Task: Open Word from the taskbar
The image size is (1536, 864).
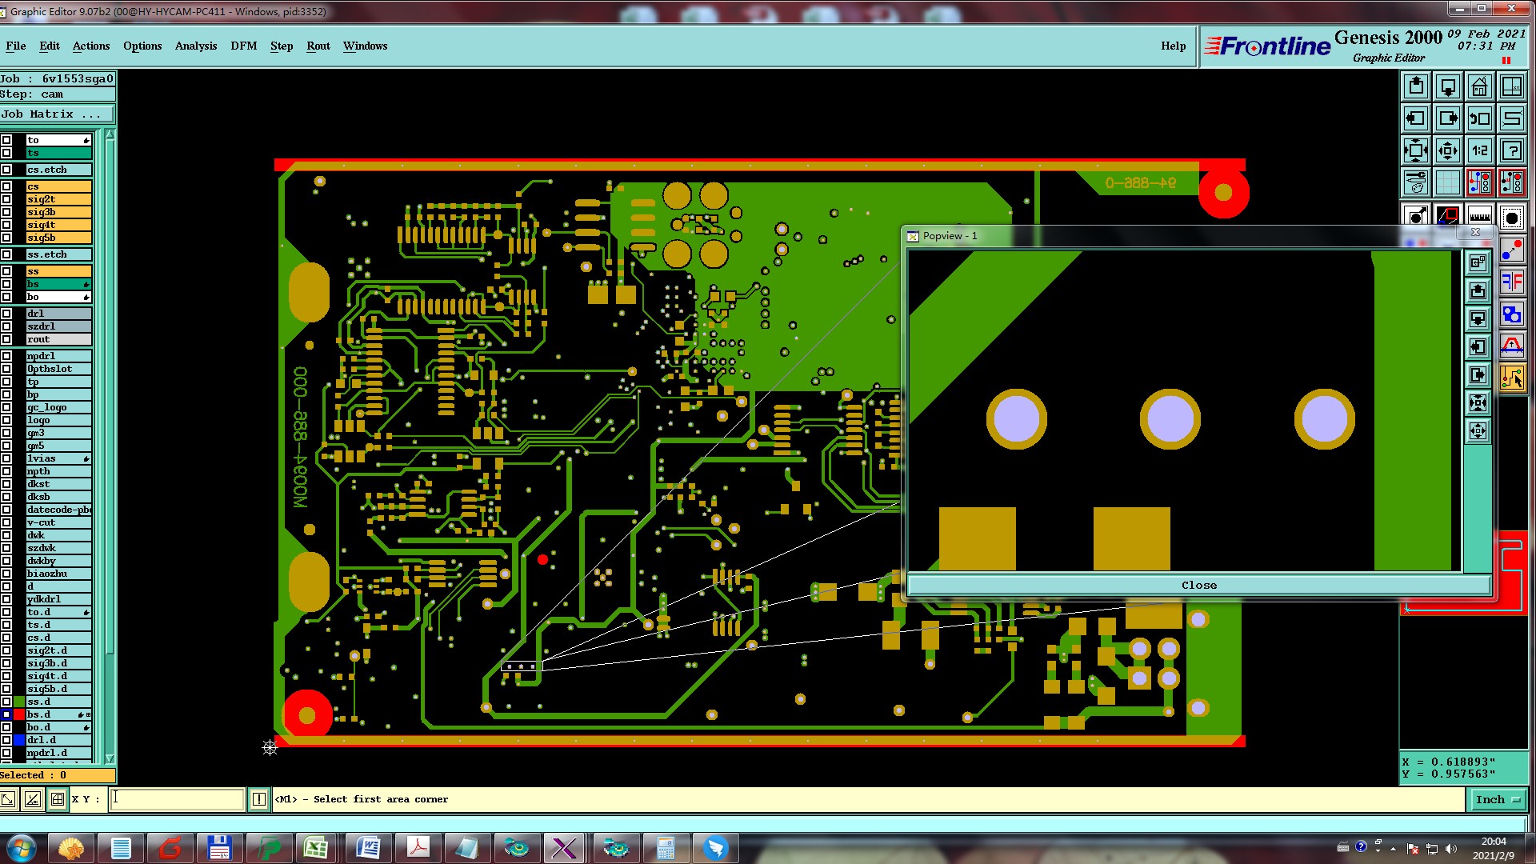Action: coord(368,848)
